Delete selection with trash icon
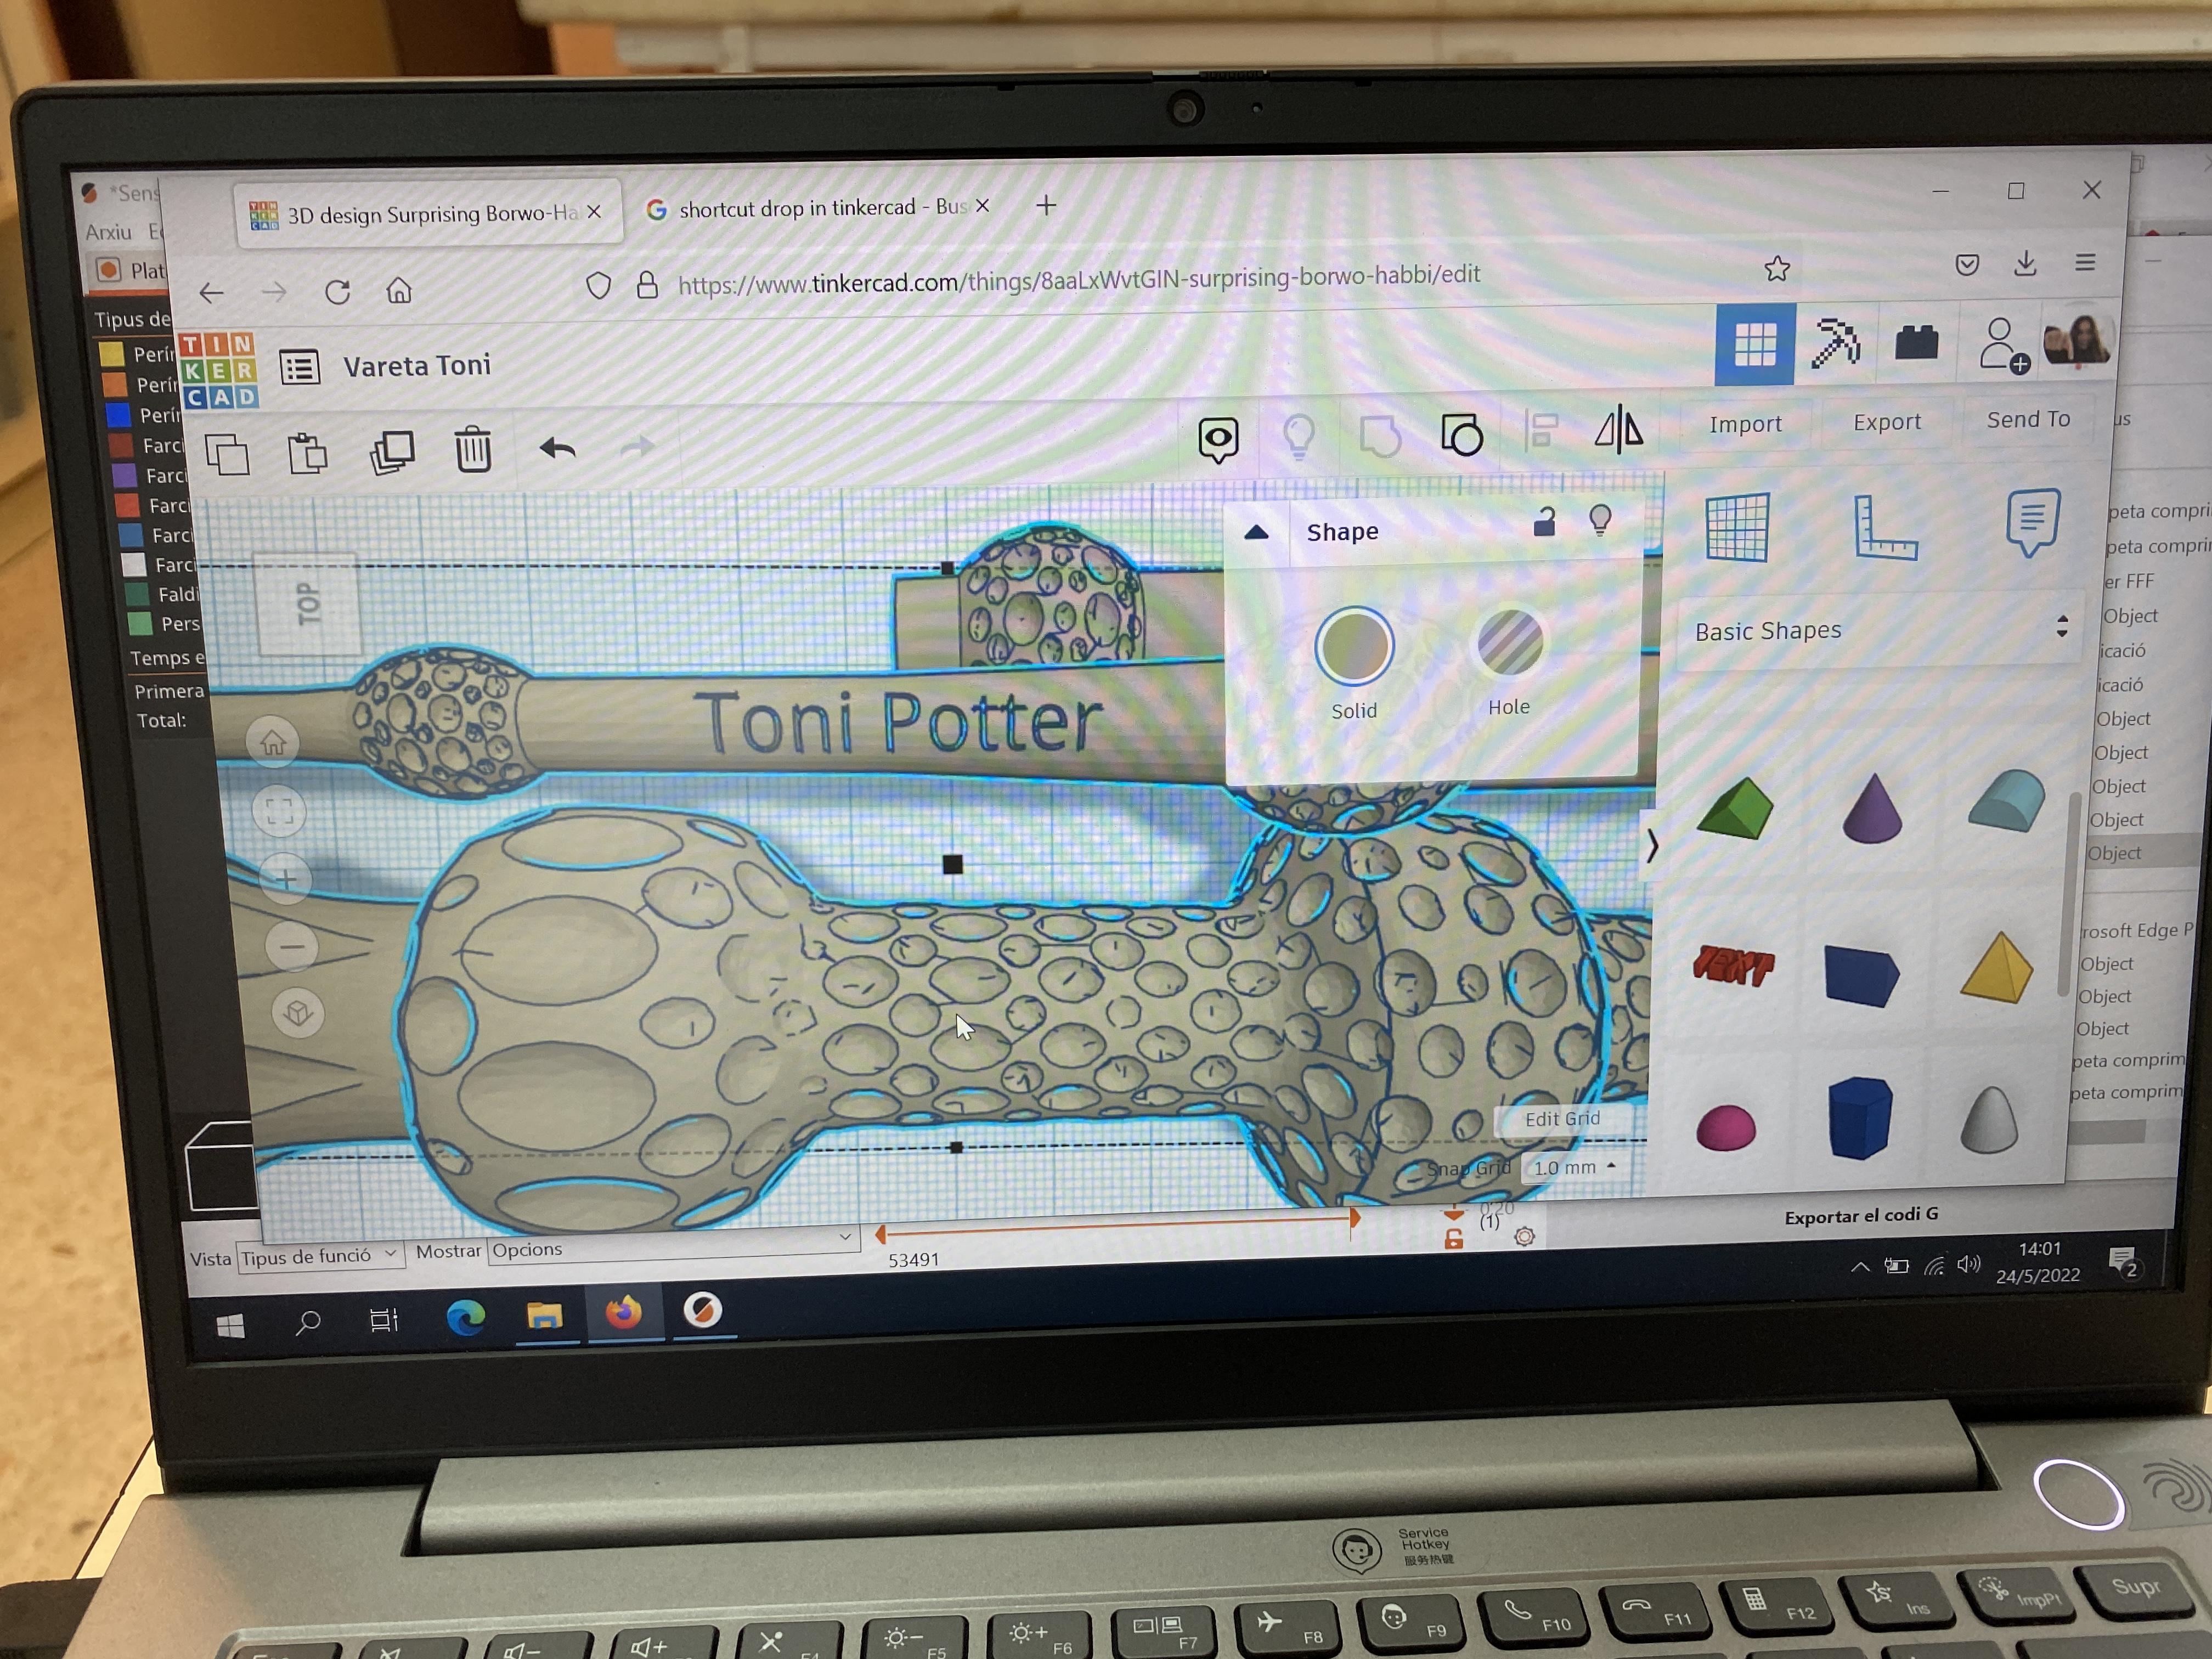The width and height of the screenshot is (2212, 1659). tap(473, 449)
